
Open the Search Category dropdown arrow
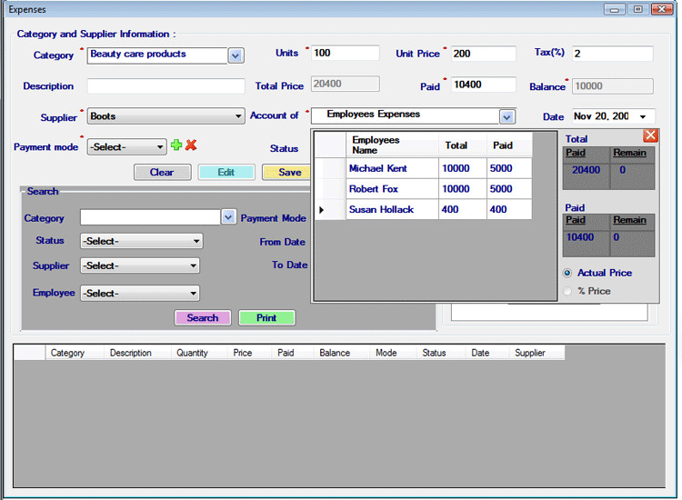pos(229,217)
